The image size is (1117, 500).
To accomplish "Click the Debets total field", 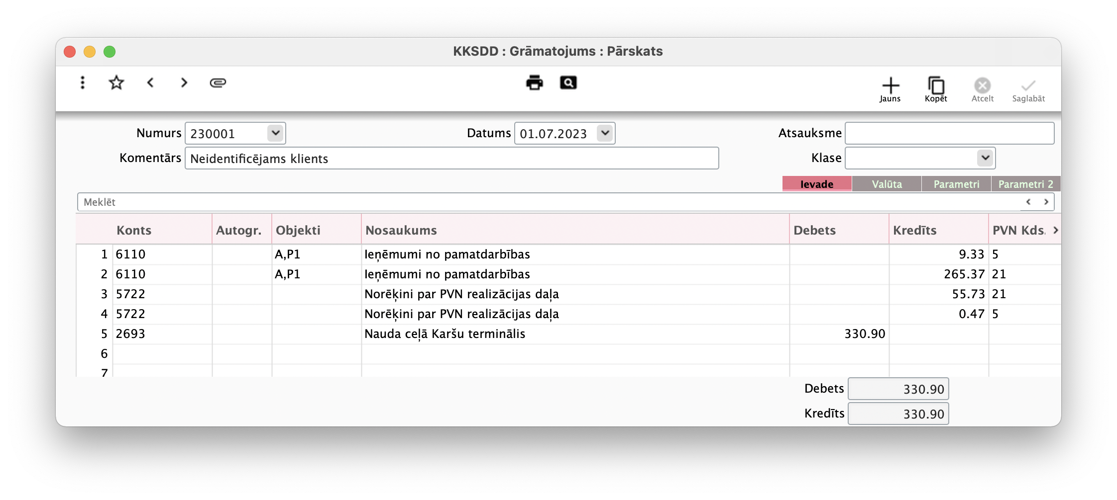I will [x=898, y=389].
